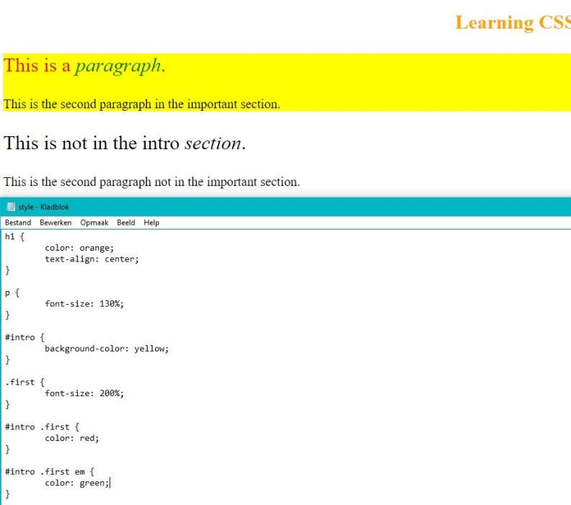Click the '#intro {' selector line
The image size is (571, 505).
(25, 338)
